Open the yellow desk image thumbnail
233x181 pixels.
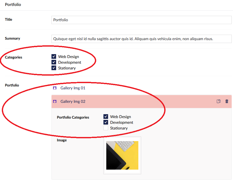[122, 155]
